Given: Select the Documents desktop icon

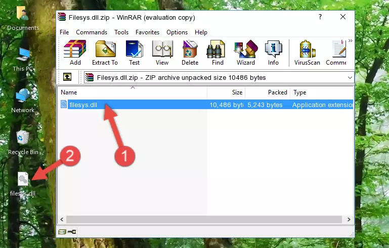Looking at the screenshot, I should pos(23,18).
